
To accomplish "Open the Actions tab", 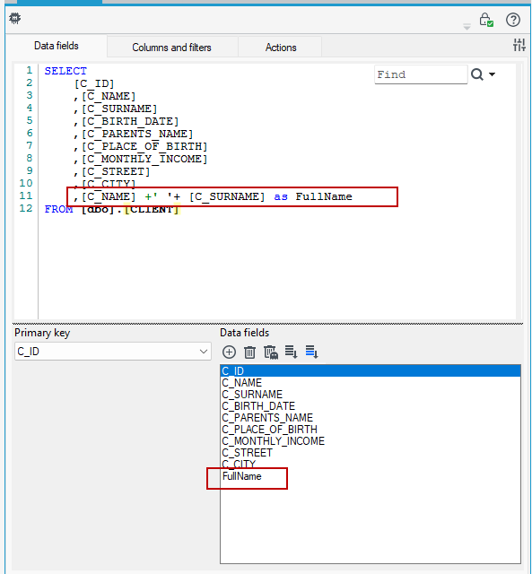I will pyautogui.click(x=281, y=48).
